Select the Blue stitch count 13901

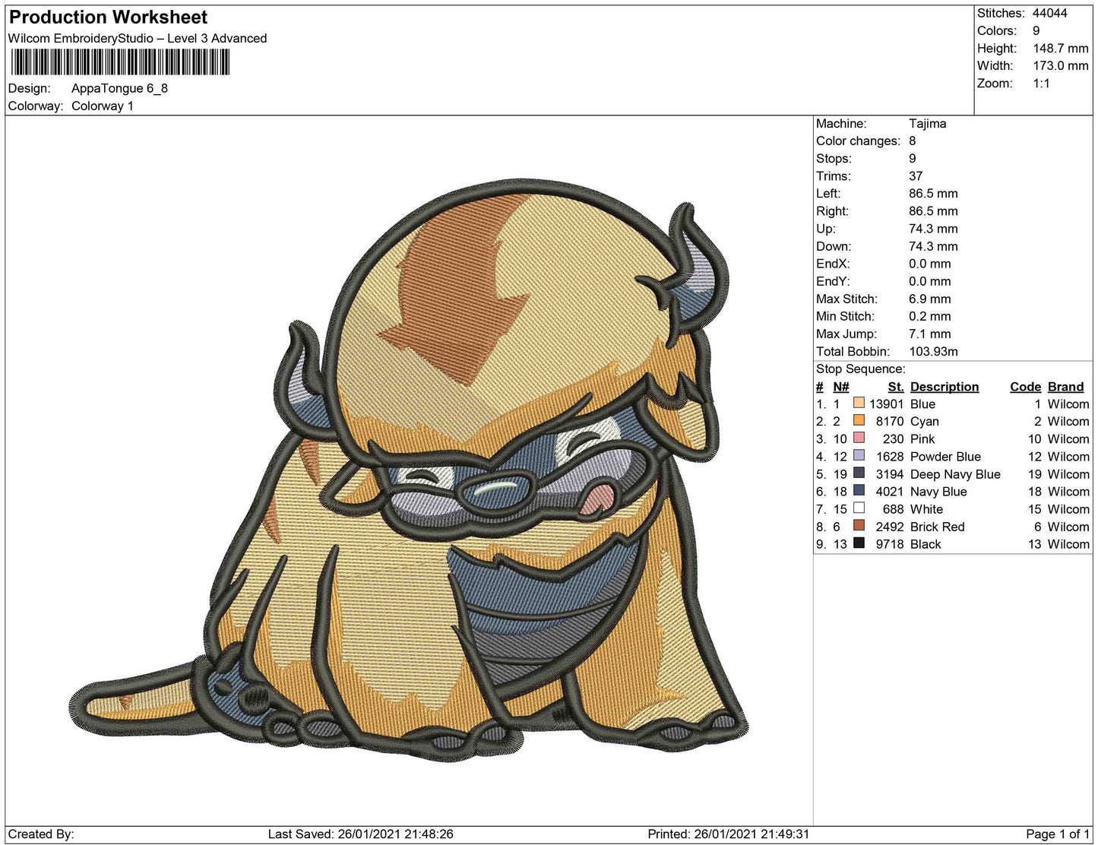pos(886,404)
